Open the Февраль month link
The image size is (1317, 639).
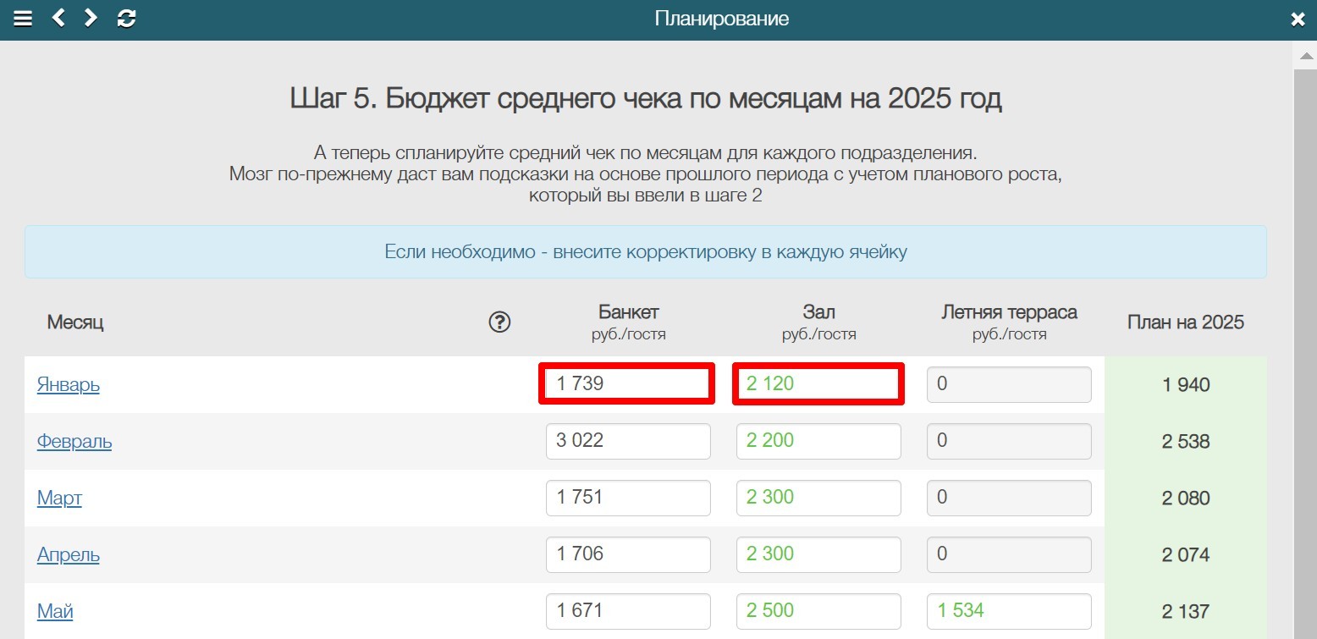point(74,442)
